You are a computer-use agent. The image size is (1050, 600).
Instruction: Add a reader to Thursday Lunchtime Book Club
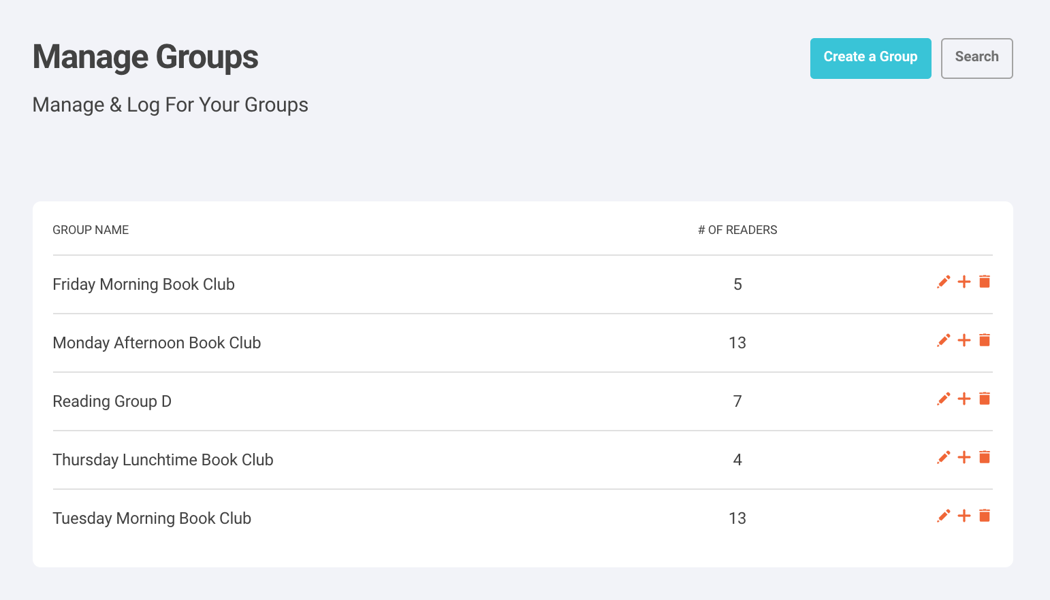point(964,457)
